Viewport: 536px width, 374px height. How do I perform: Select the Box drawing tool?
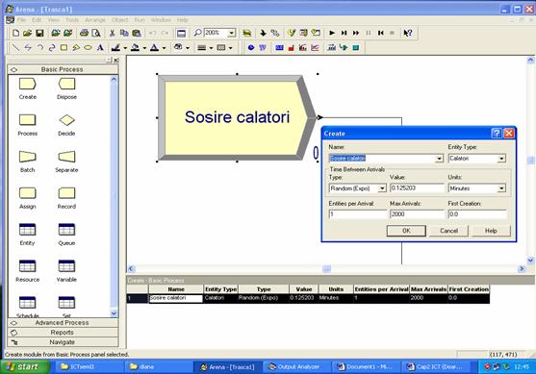(x=64, y=47)
